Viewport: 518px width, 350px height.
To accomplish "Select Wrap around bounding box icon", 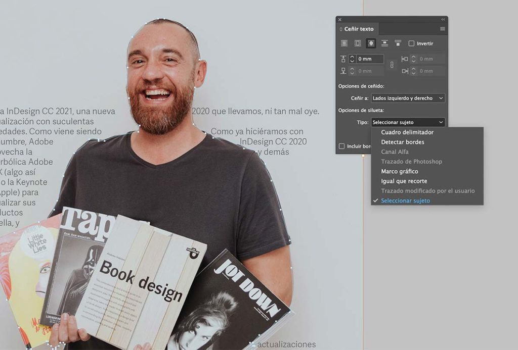I will [x=358, y=43].
